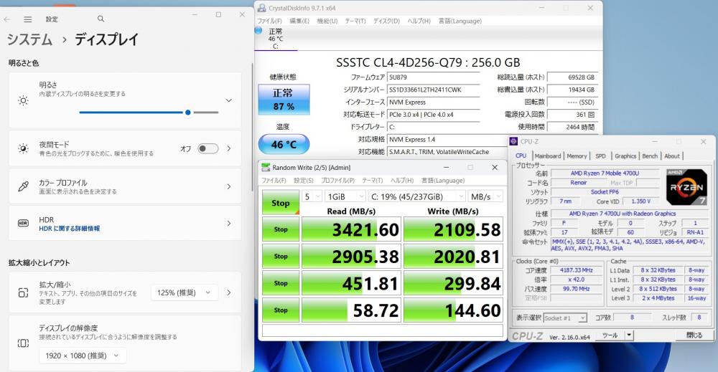Click the HDR badge icon
The image size is (718, 372).
pyautogui.click(x=23, y=223)
